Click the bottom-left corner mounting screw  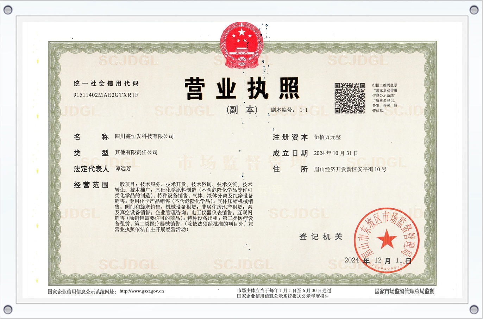pos(8,309)
